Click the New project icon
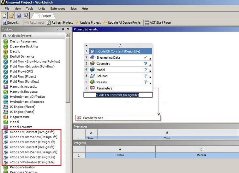Image resolution: width=239 pixels, height=173 pixels. point(4,15)
